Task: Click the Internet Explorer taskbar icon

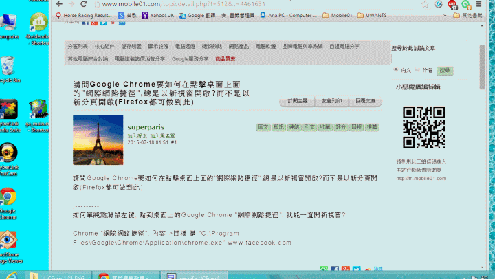Action: (x=12, y=275)
